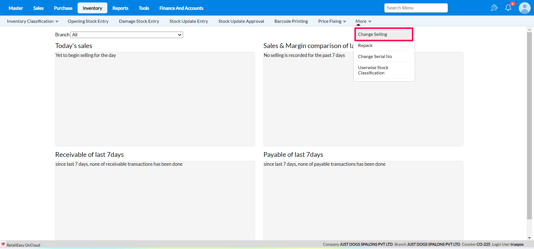Click the page scrollbar up arrow
Image resolution: width=534 pixels, height=249 pixels.
(529, 29)
